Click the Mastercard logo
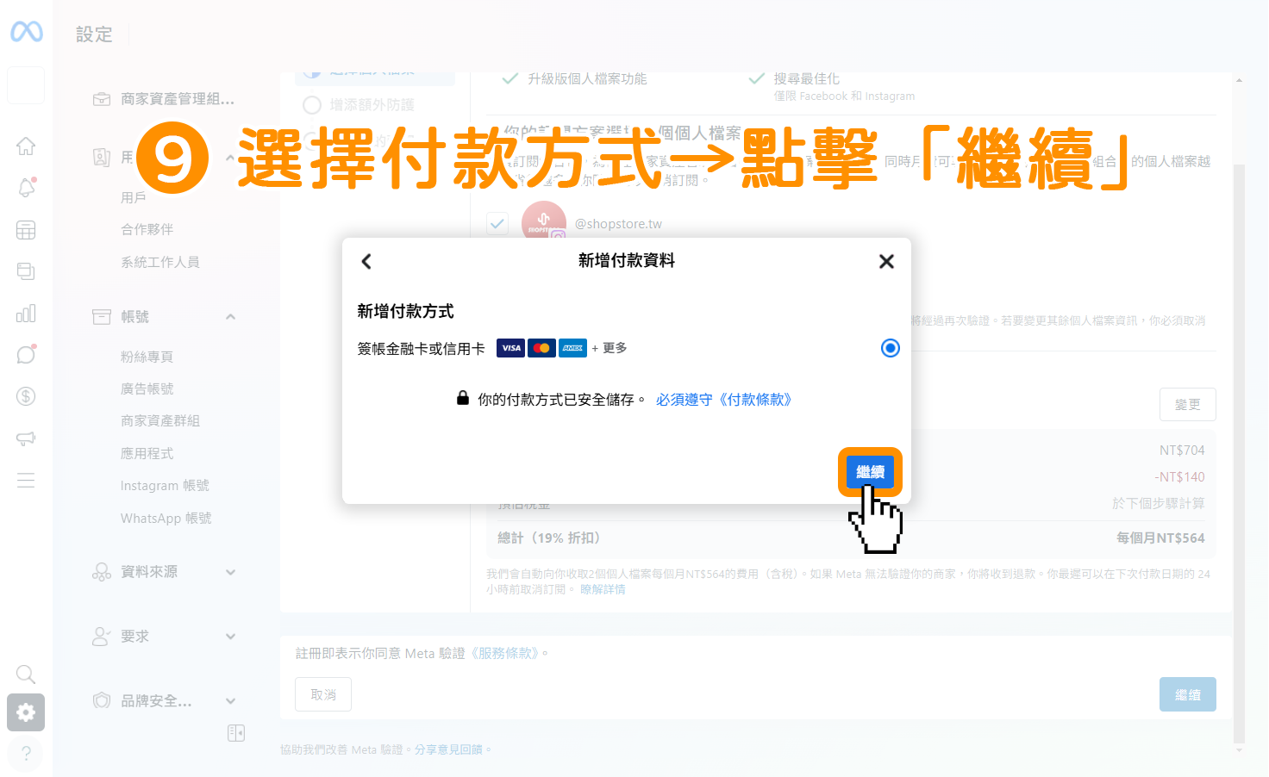 point(542,348)
